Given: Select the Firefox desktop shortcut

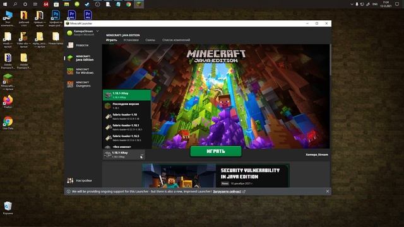Looking at the screenshot, I should (8, 102).
